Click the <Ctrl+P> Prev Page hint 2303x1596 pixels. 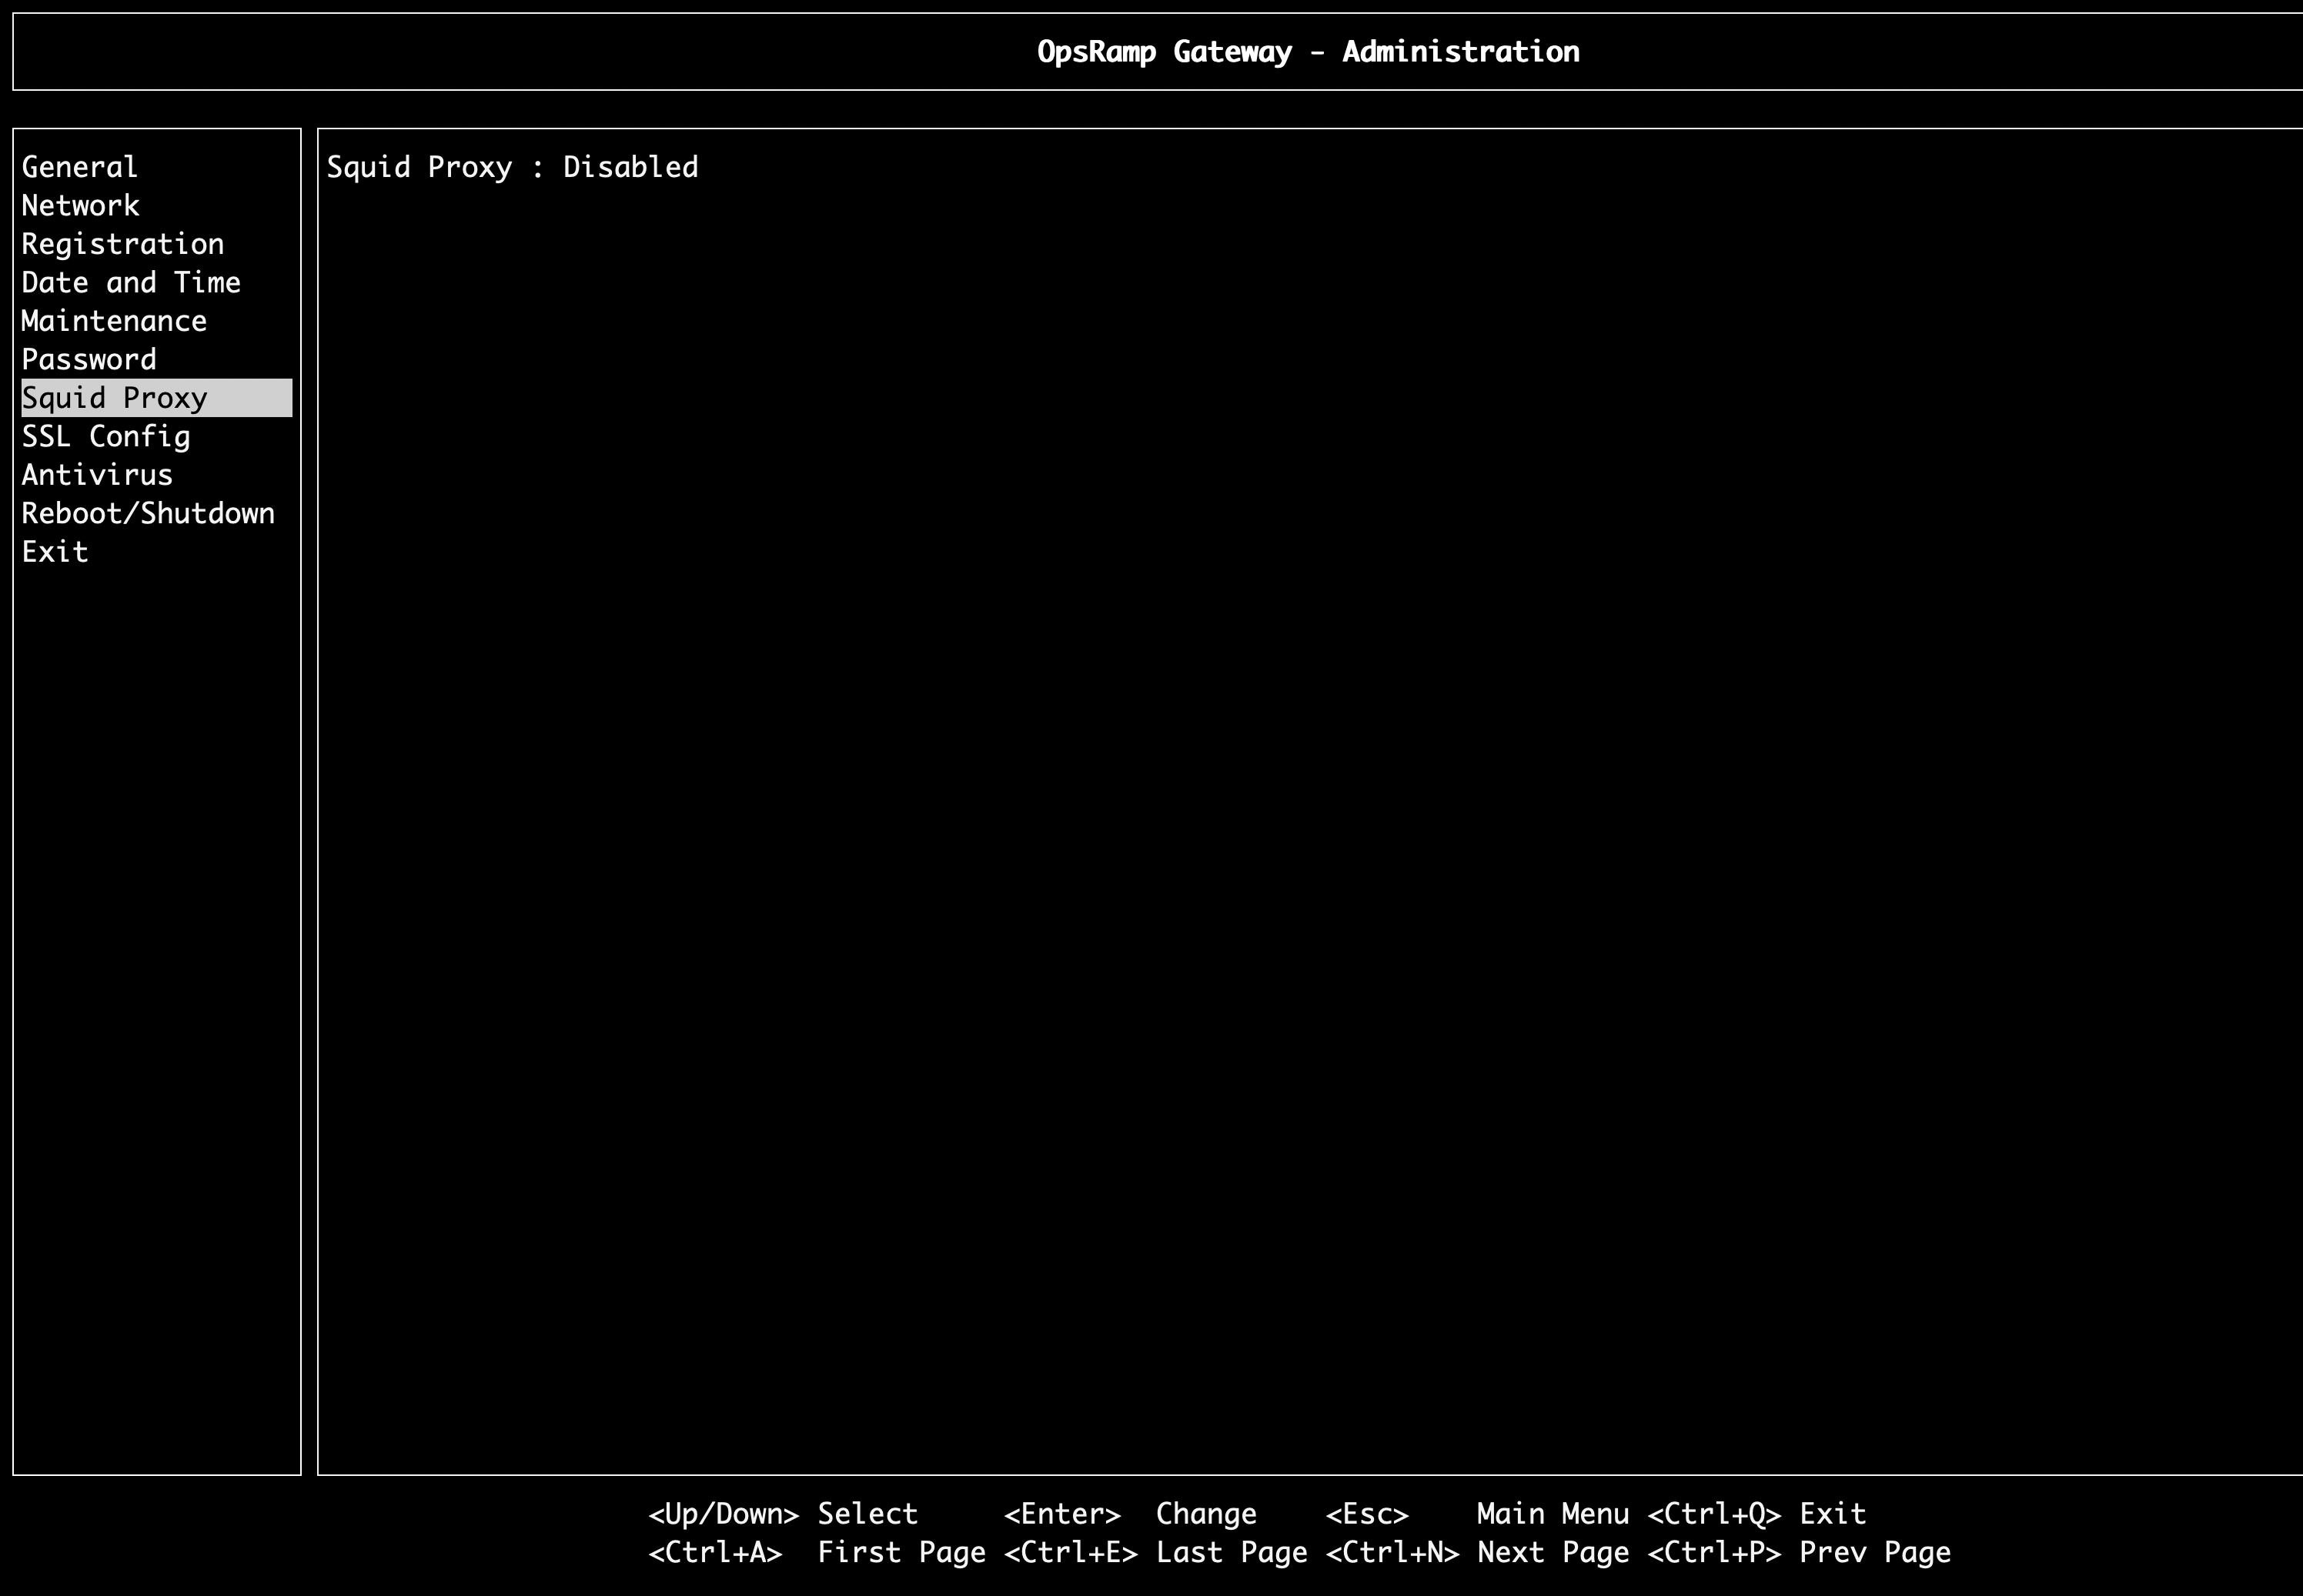click(1799, 1553)
